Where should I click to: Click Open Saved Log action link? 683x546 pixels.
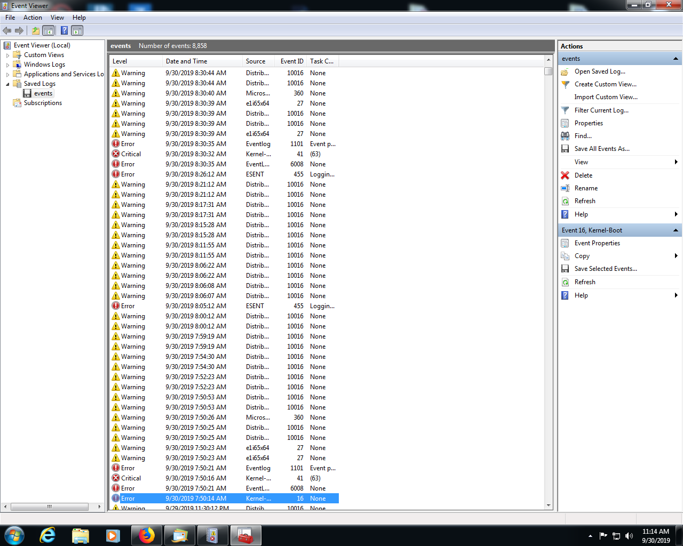[x=600, y=71]
